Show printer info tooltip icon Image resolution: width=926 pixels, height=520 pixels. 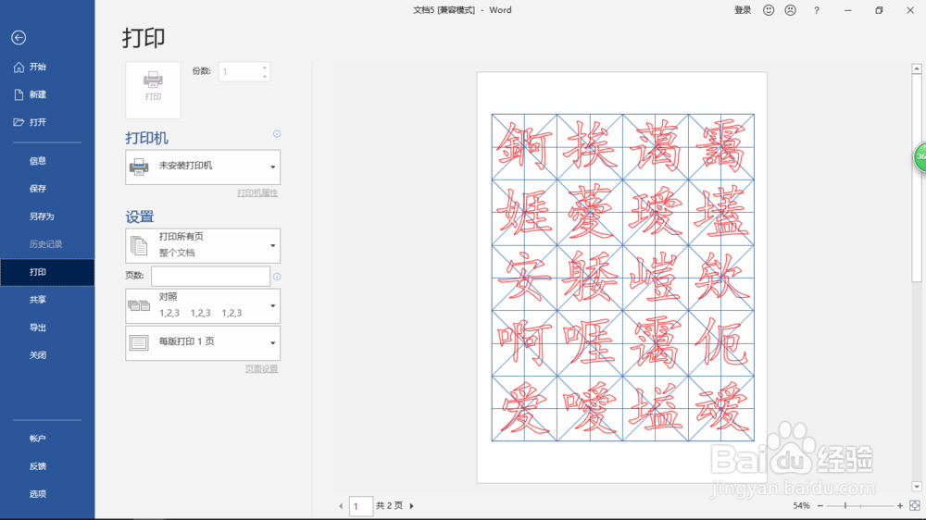click(276, 134)
